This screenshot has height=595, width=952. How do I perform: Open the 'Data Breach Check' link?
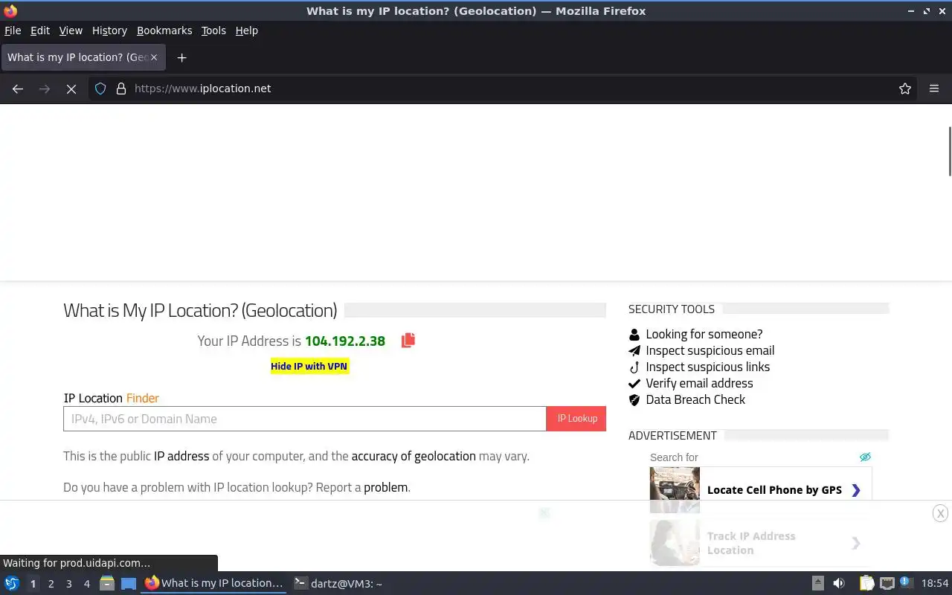pyautogui.click(x=695, y=399)
